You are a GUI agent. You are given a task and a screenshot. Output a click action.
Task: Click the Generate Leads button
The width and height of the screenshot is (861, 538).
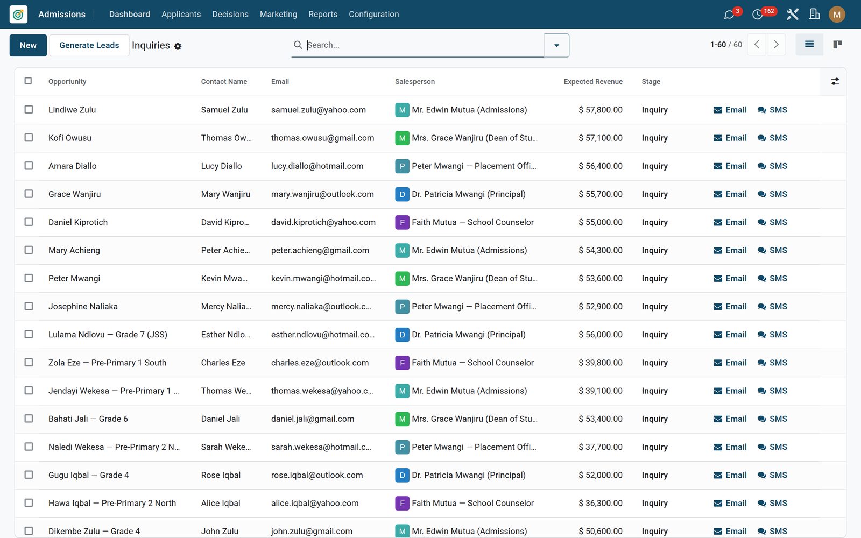pyautogui.click(x=89, y=45)
